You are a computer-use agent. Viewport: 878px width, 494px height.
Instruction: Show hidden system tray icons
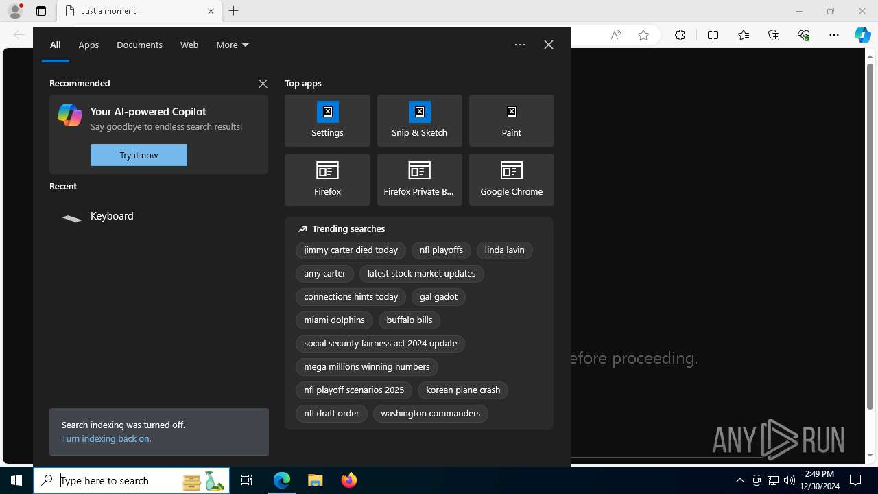point(739,480)
